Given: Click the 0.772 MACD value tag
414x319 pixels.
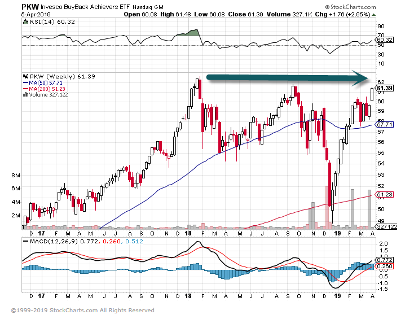Looking at the screenshot, I should point(385,260).
